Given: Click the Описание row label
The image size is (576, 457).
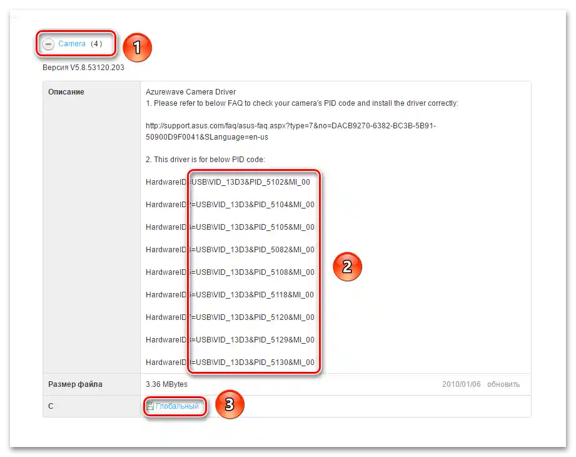Looking at the screenshot, I should click(66, 92).
